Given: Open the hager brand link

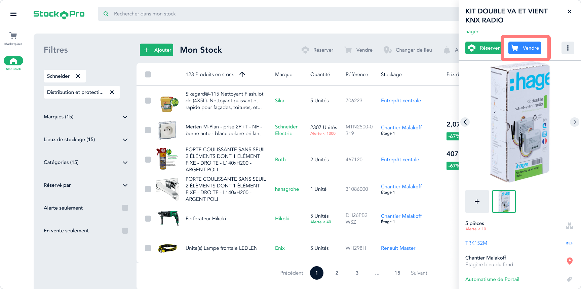Looking at the screenshot, I should tap(472, 32).
